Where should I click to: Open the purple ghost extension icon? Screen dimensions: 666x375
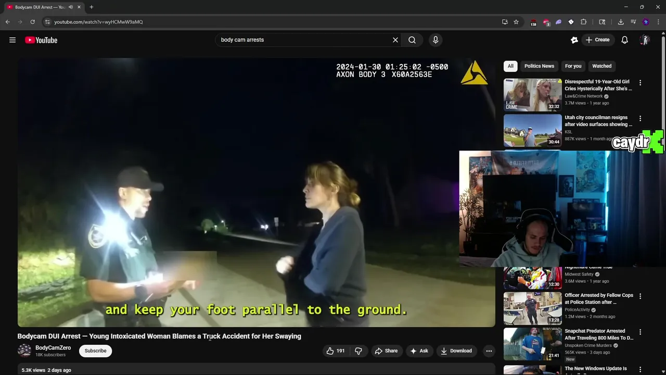coord(558,22)
